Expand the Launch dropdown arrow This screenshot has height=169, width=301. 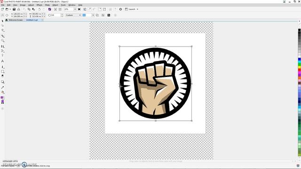pyautogui.click(x=137, y=9)
